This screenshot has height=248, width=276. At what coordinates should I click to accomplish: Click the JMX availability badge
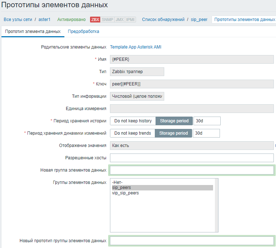click(x=119, y=20)
